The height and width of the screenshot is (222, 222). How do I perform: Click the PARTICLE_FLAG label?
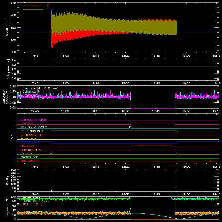tap(31, 150)
